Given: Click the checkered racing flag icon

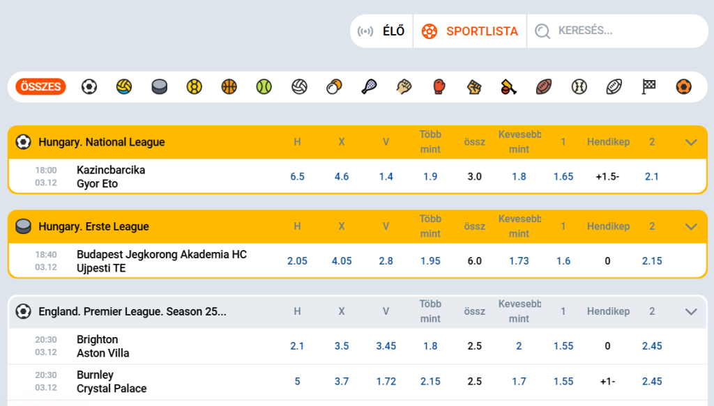Looking at the screenshot, I should coord(649,87).
